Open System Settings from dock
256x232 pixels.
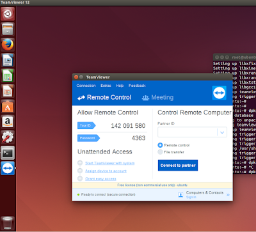pos(8,137)
